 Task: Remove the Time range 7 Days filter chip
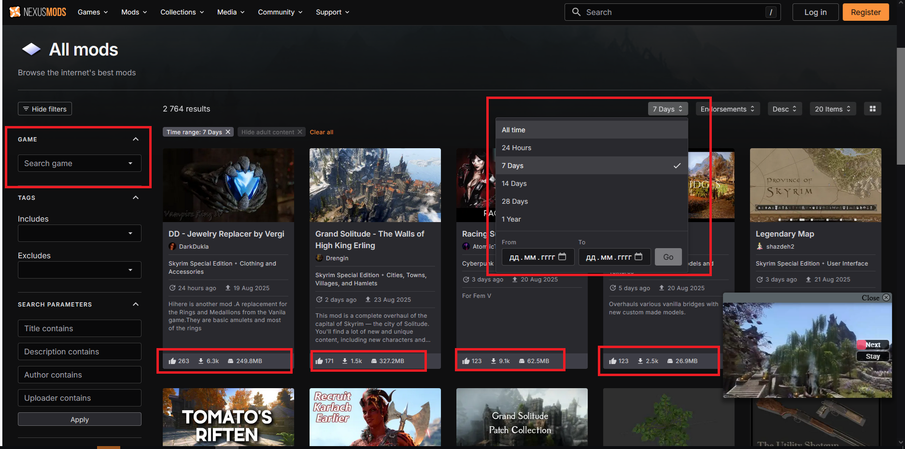click(x=228, y=132)
